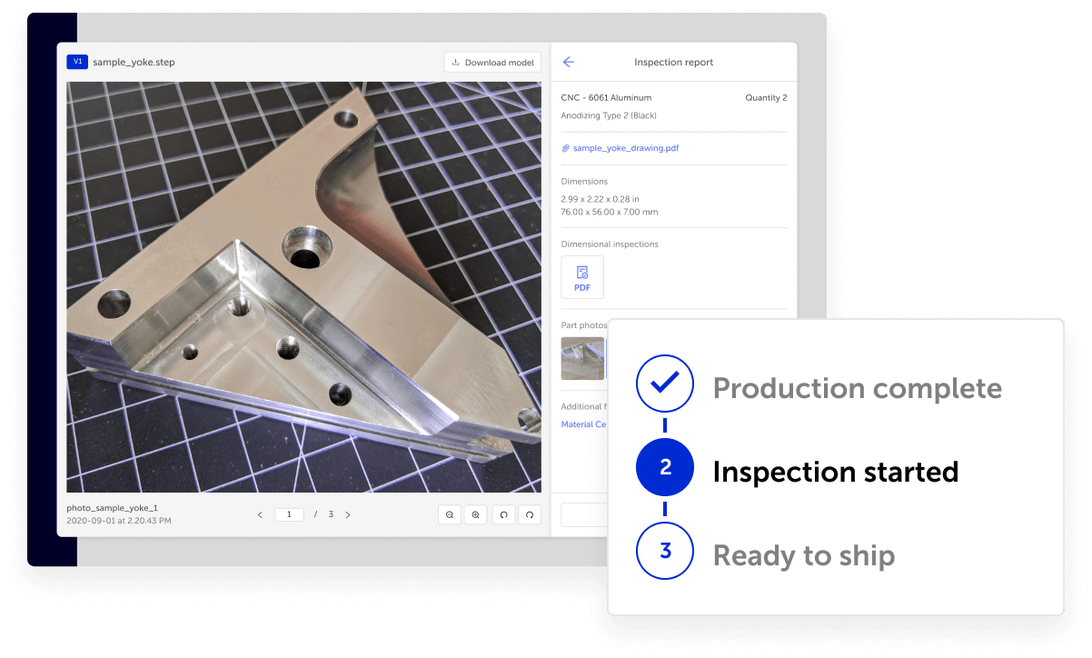Click the Production complete checkmark circle
Screen dimensions: 1092x658
(664, 384)
